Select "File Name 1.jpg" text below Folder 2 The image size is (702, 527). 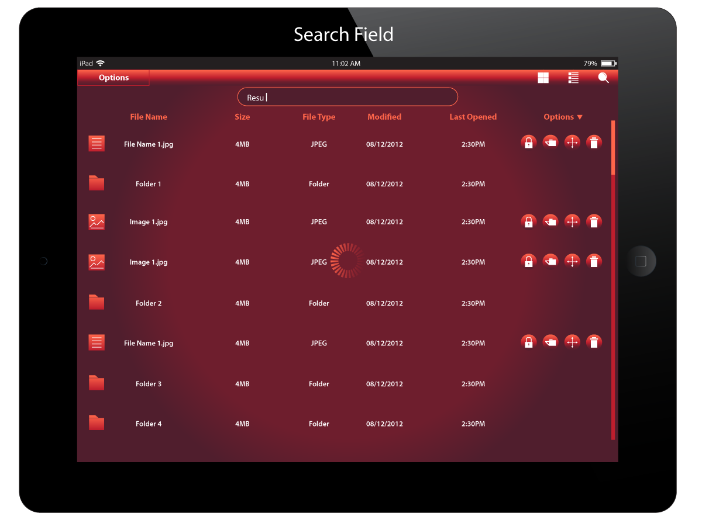pyautogui.click(x=149, y=344)
